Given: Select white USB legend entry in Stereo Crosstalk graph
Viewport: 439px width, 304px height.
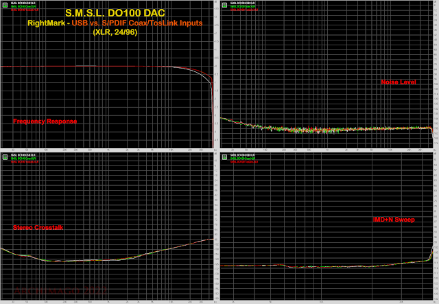Looking at the screenshot, I should click(x=23, y=155).
